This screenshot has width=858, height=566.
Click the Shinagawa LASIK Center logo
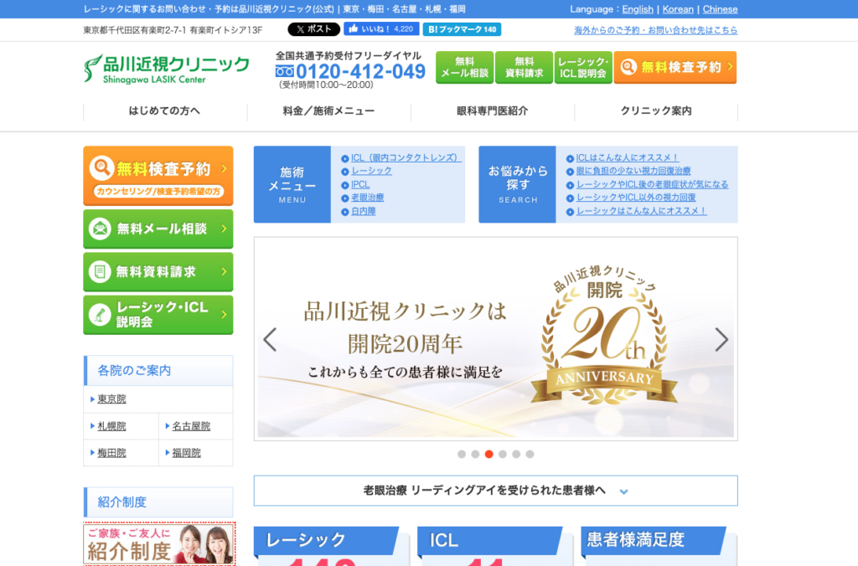pos(167,69)
